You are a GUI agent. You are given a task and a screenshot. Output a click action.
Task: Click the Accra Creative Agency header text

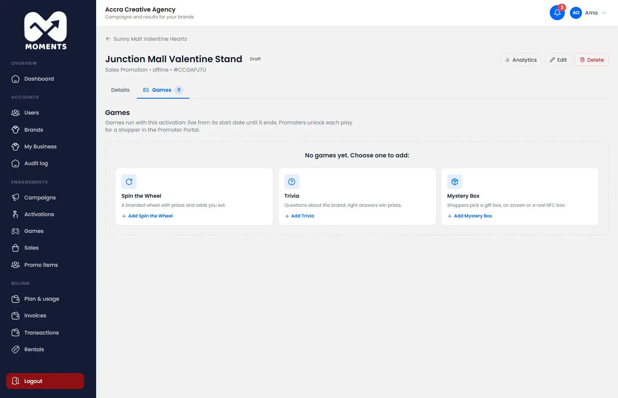pos(140,9)
